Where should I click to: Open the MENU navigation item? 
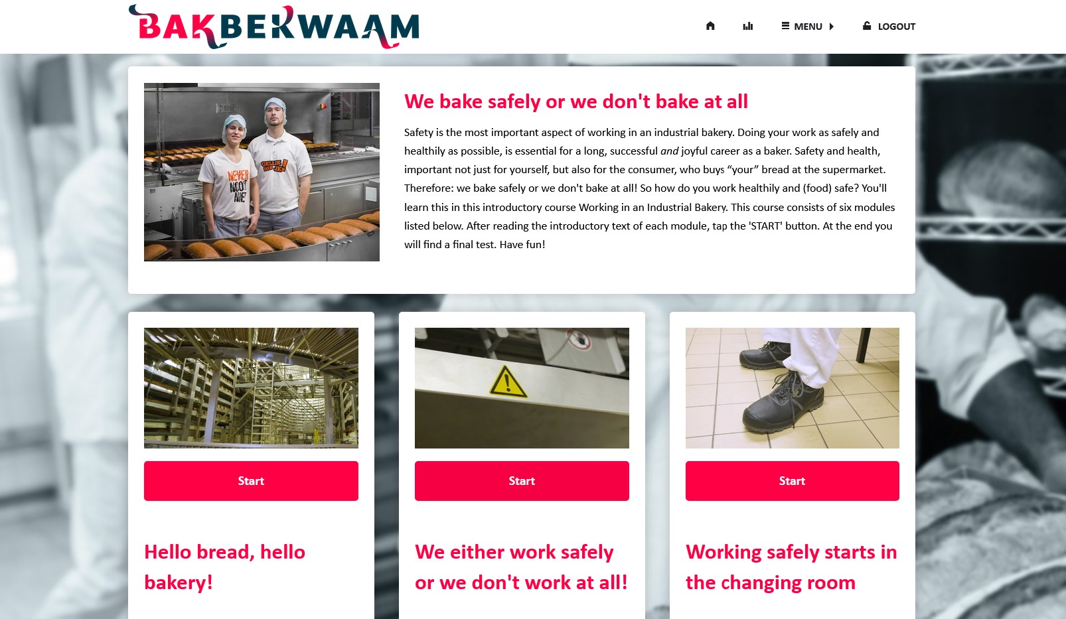(807, 27)
